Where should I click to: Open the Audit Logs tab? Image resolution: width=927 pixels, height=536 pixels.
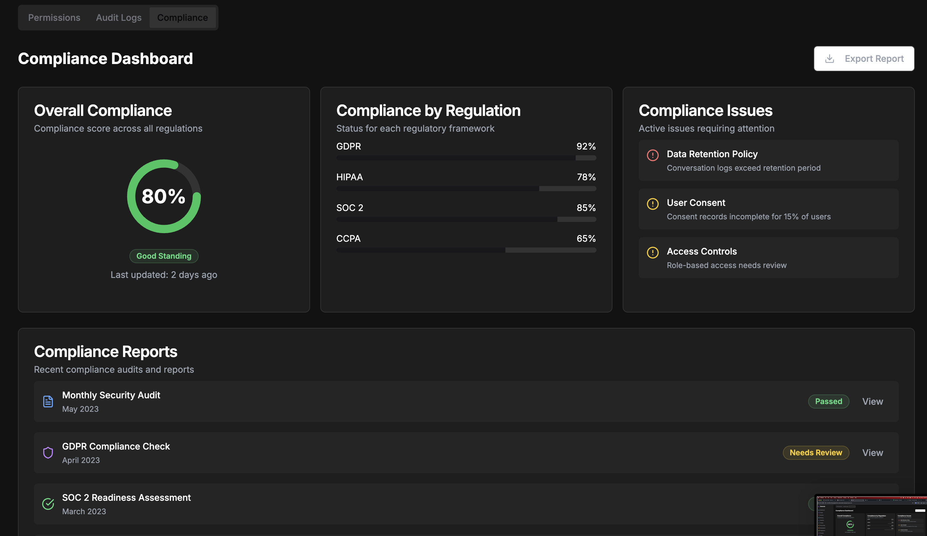[119, 17]
